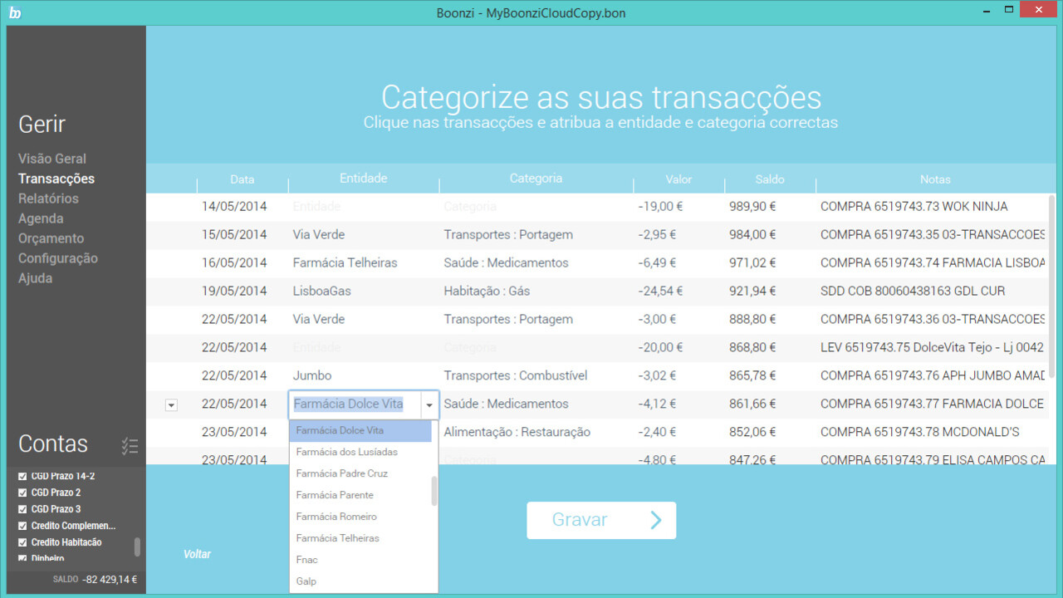Uncheck the CGD Prazo 2 account
1063x598 pixels.
tap(23, 493)
